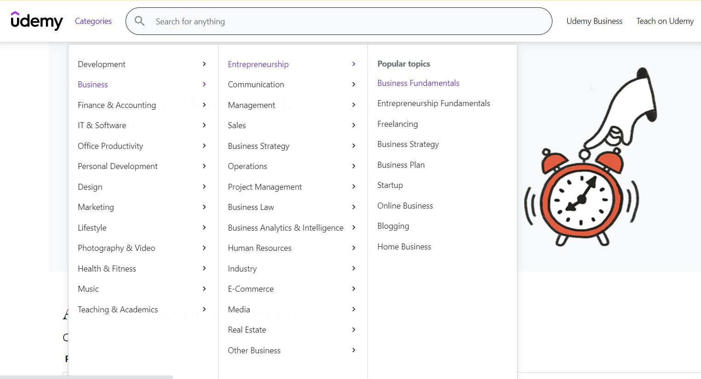Open the Categories menu

[x=93, y=21]
